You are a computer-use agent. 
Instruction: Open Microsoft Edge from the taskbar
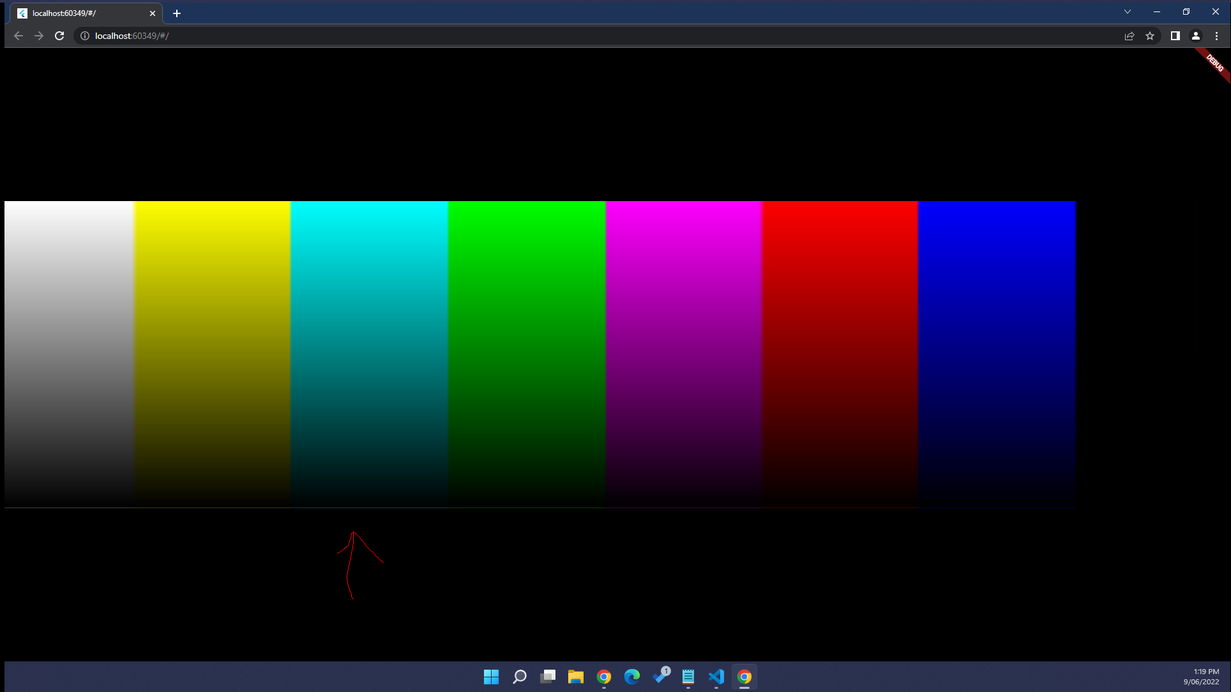tap(631, 677)
